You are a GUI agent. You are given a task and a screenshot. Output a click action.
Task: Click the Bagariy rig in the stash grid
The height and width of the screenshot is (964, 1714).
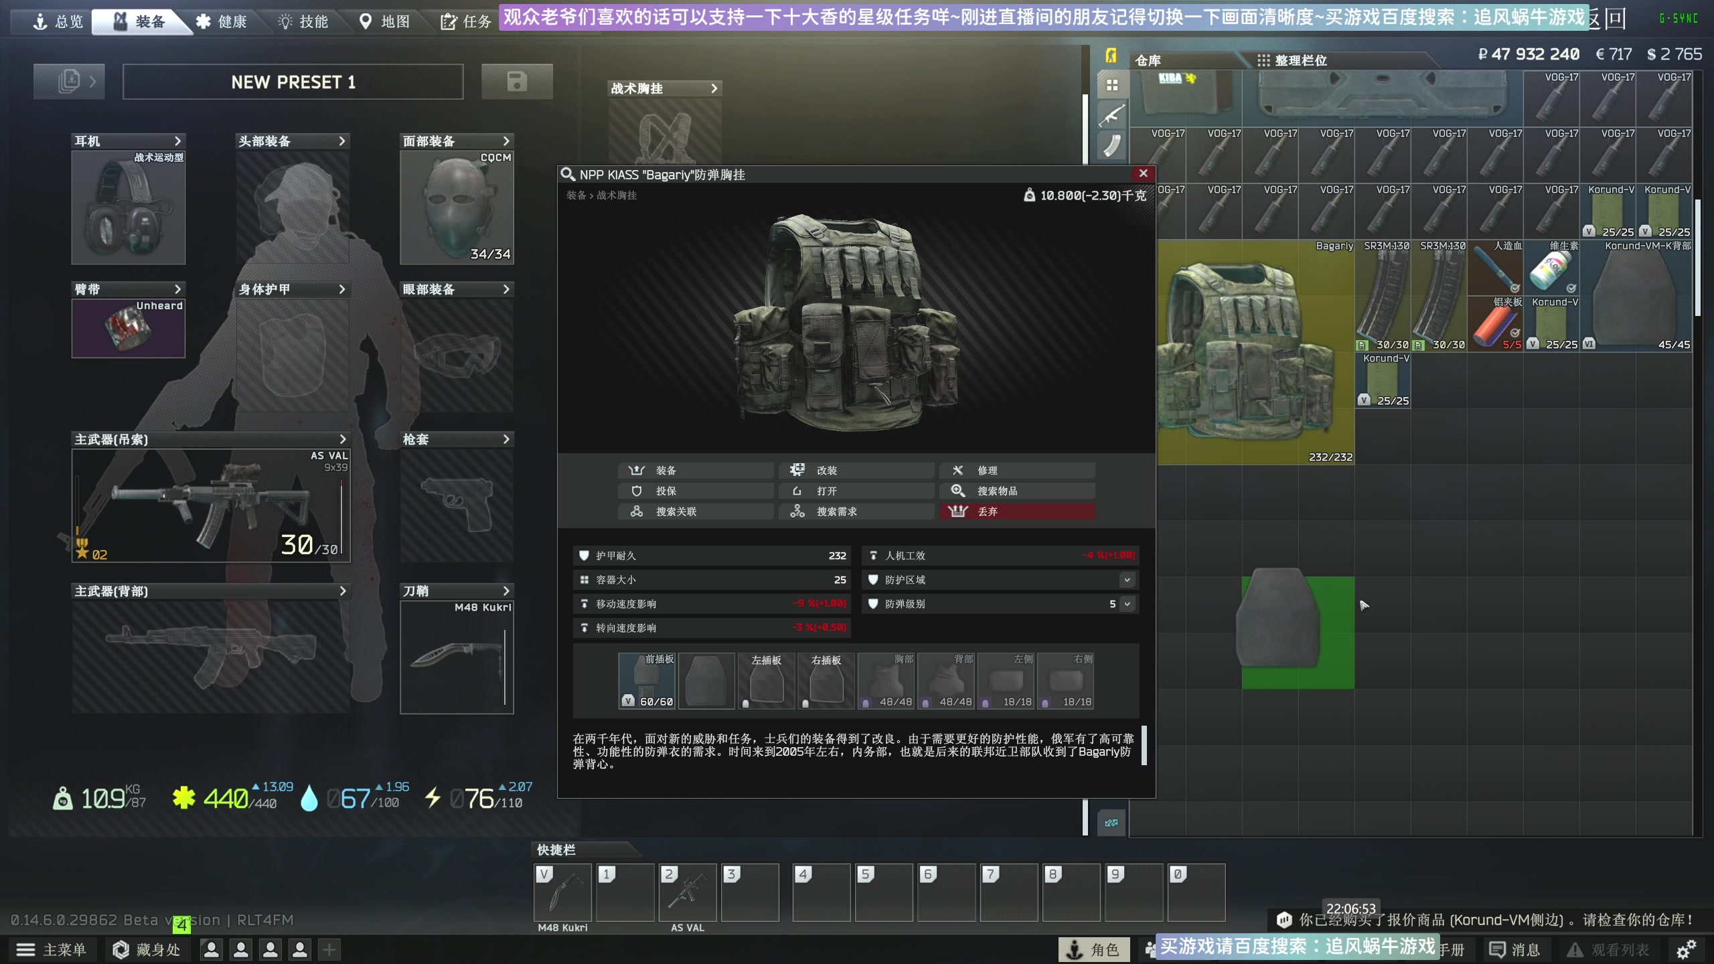pyautogui.click(x=1256, y=353)
